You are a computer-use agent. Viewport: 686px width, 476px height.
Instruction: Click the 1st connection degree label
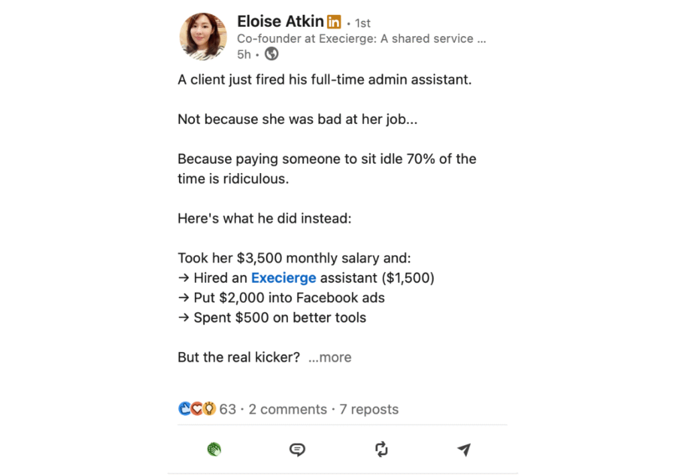point(362,23)
